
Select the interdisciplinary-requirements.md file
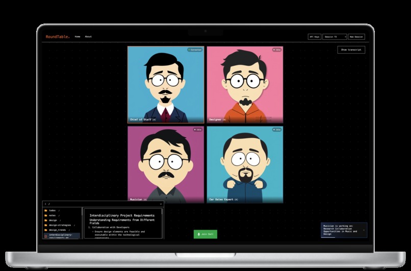coord(62,236)
